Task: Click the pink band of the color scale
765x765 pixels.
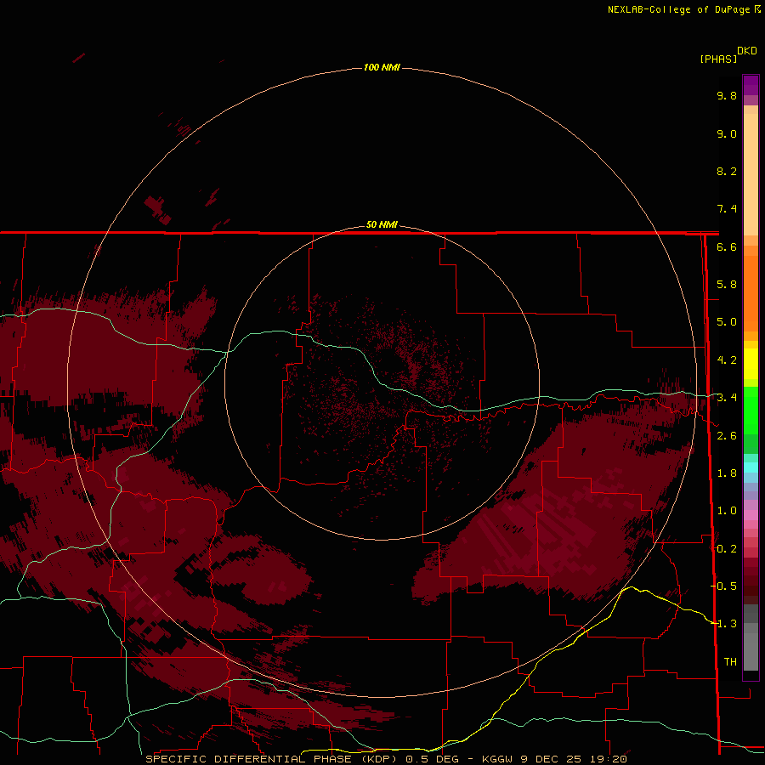Action: [x=751, y=515]
